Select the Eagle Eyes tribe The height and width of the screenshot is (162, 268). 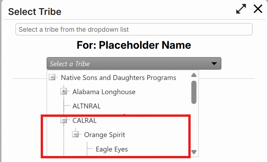pyautogui.click(x=112, y=149)
